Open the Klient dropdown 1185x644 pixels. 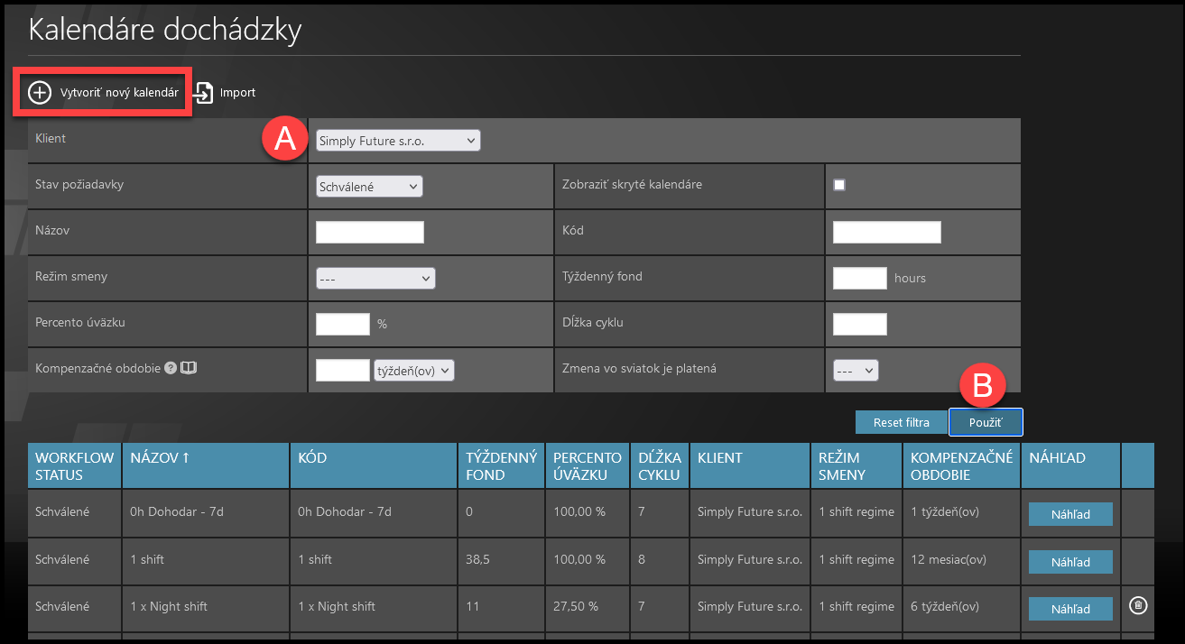(x=398, y=141)
